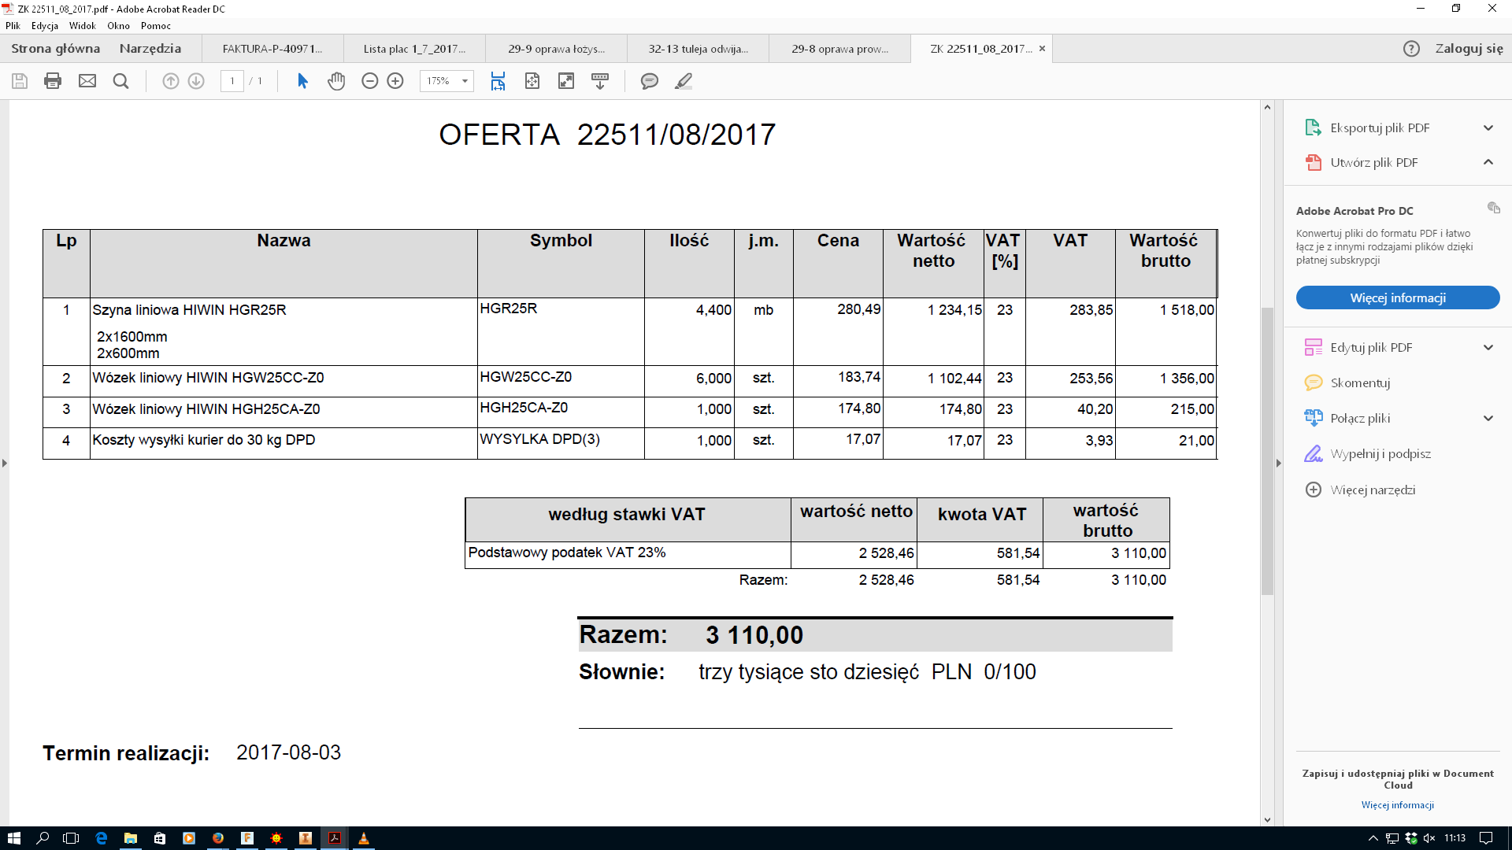
Task: Collapse the right tools pane arrow
Action: (x=1278, y=464)
